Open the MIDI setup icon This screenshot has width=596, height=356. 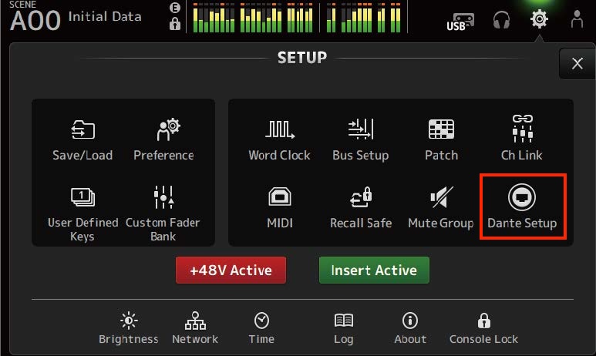click(x=280, y=207)
